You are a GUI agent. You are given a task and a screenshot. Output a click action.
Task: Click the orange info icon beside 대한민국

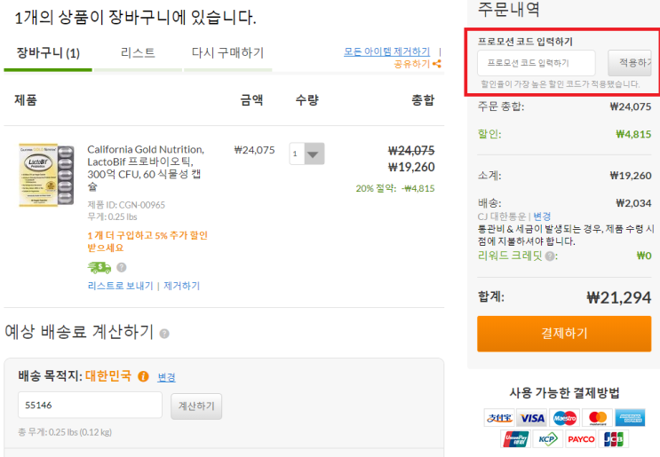(x=143, y=376)
